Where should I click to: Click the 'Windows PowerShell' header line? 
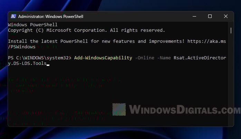[33, 25]
